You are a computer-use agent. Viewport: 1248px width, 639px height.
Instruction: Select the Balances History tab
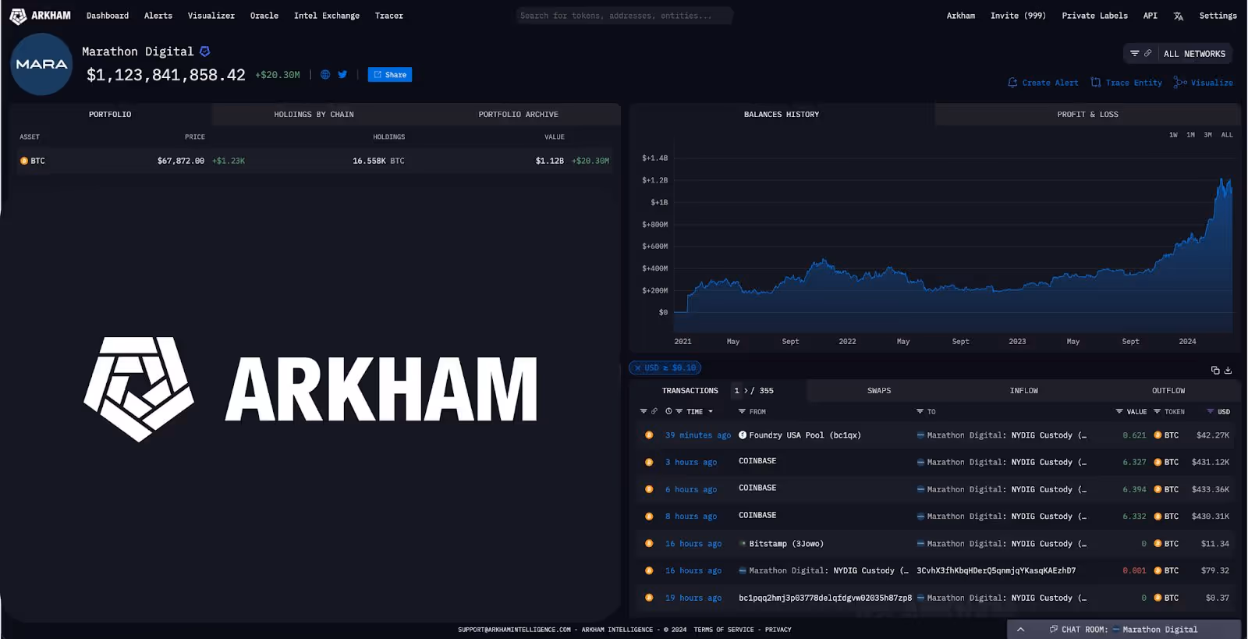pos(782,115)
